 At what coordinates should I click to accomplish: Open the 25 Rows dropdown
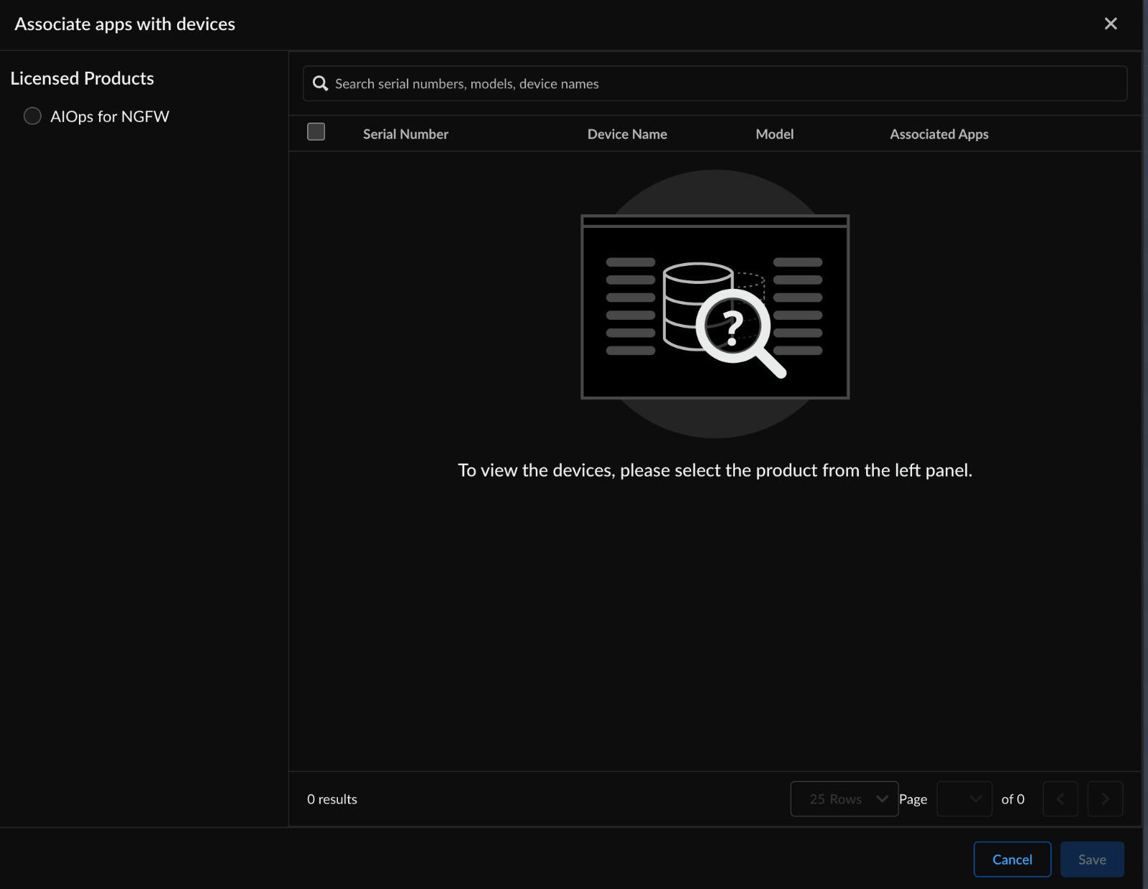844,799
